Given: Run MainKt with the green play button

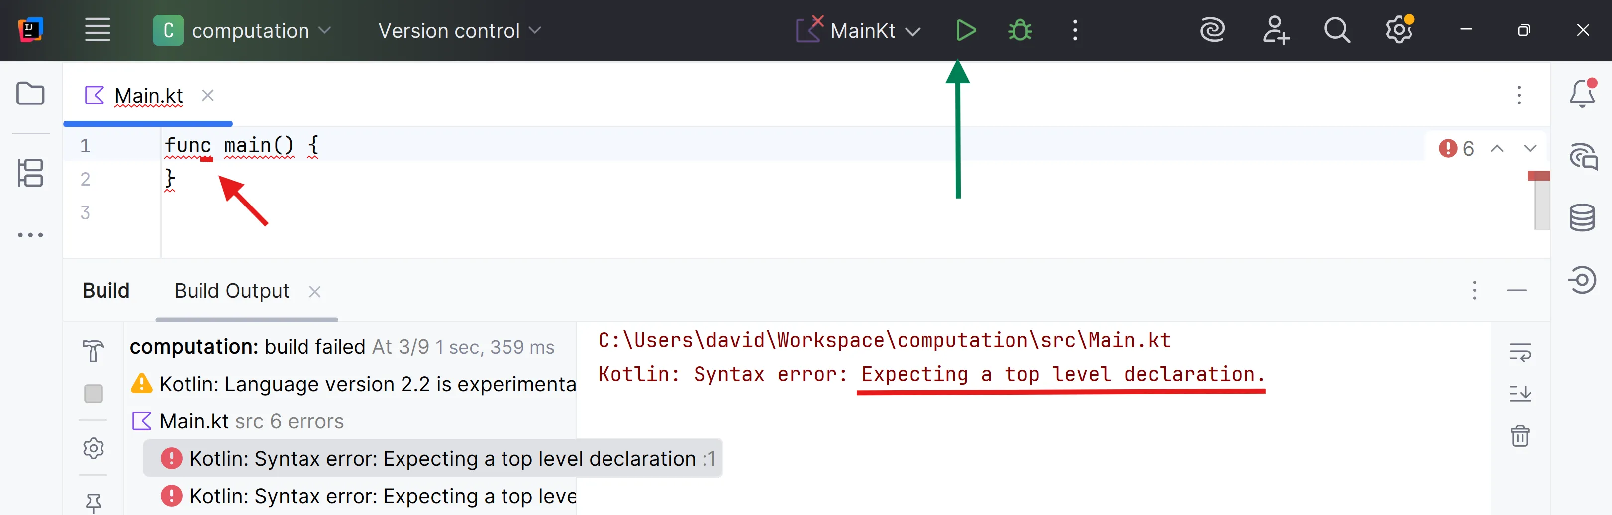Looking at the screenshot, I should (x=965, y=30).
